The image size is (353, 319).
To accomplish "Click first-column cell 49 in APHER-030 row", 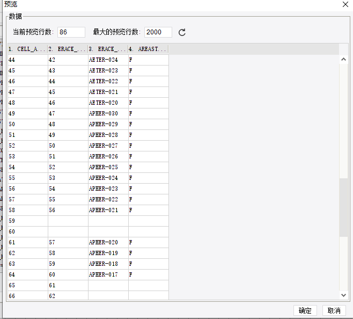I will click(28, 113).
